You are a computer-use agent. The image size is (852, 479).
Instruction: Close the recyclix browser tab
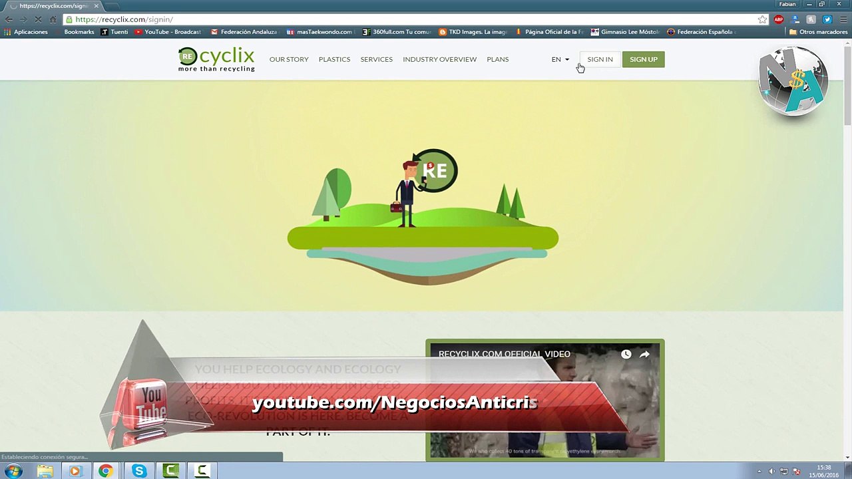(96, 6)
